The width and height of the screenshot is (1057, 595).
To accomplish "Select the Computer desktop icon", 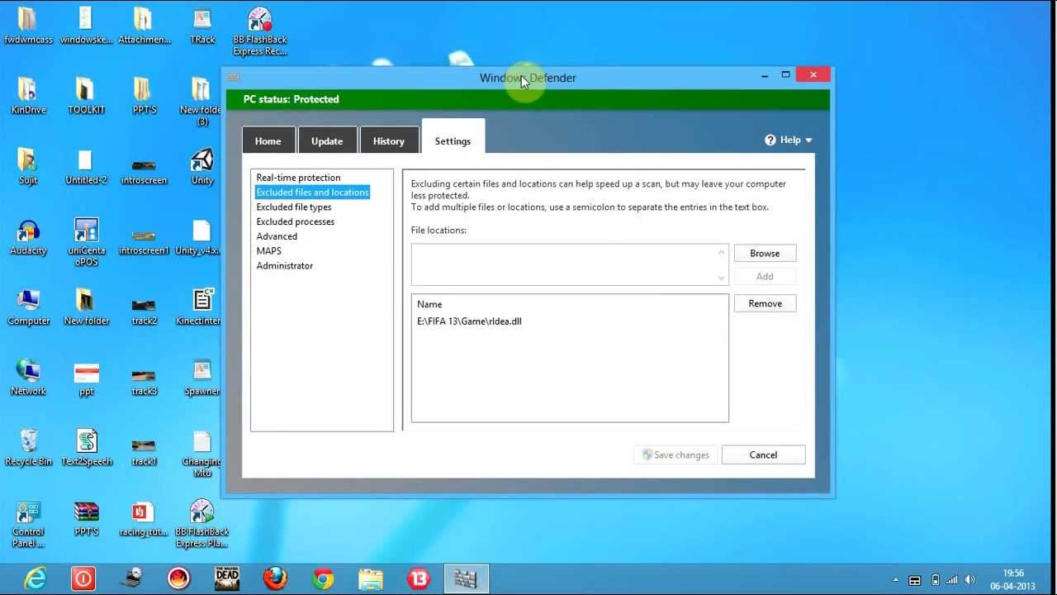I will [x=28, y=307].
